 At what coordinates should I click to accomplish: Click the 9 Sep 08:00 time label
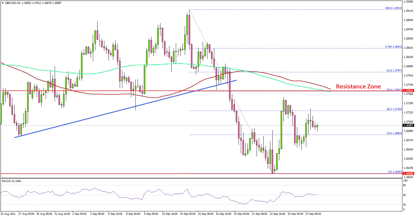151,214
